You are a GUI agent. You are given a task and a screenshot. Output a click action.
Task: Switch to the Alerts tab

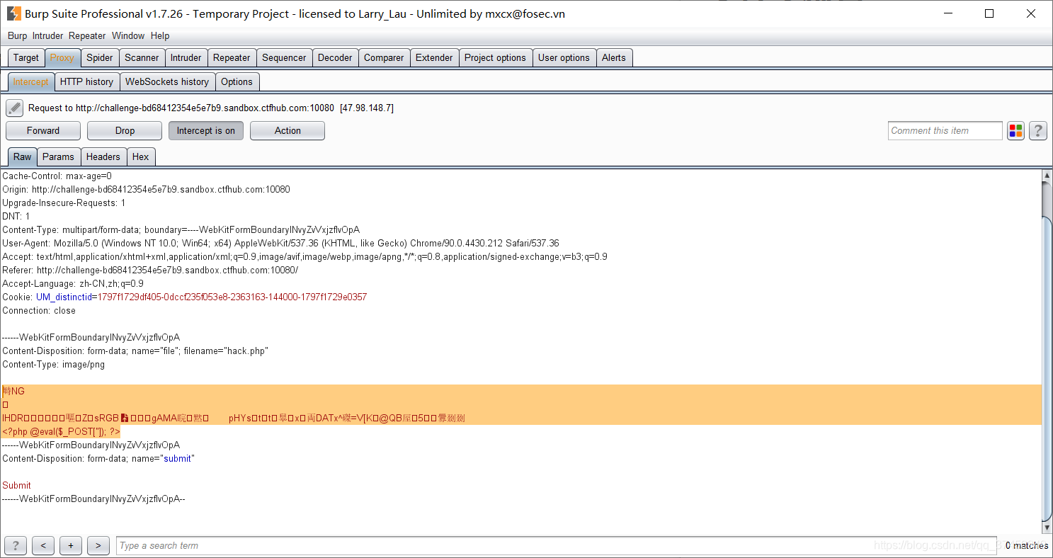point(614,57)
